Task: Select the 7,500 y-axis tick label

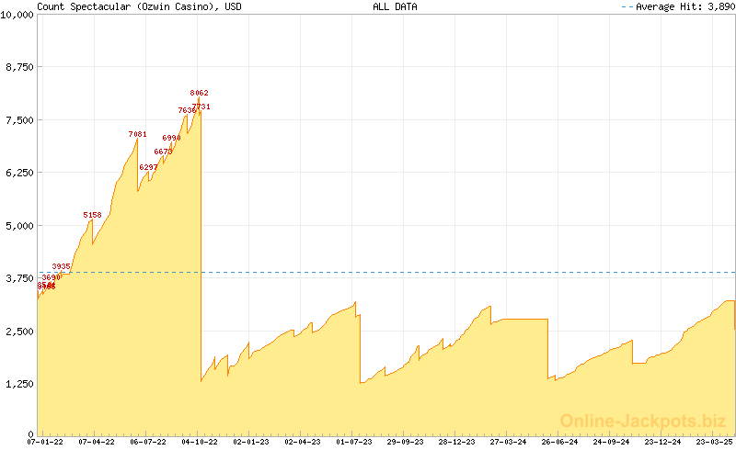Action: click(x=20, y=120)
